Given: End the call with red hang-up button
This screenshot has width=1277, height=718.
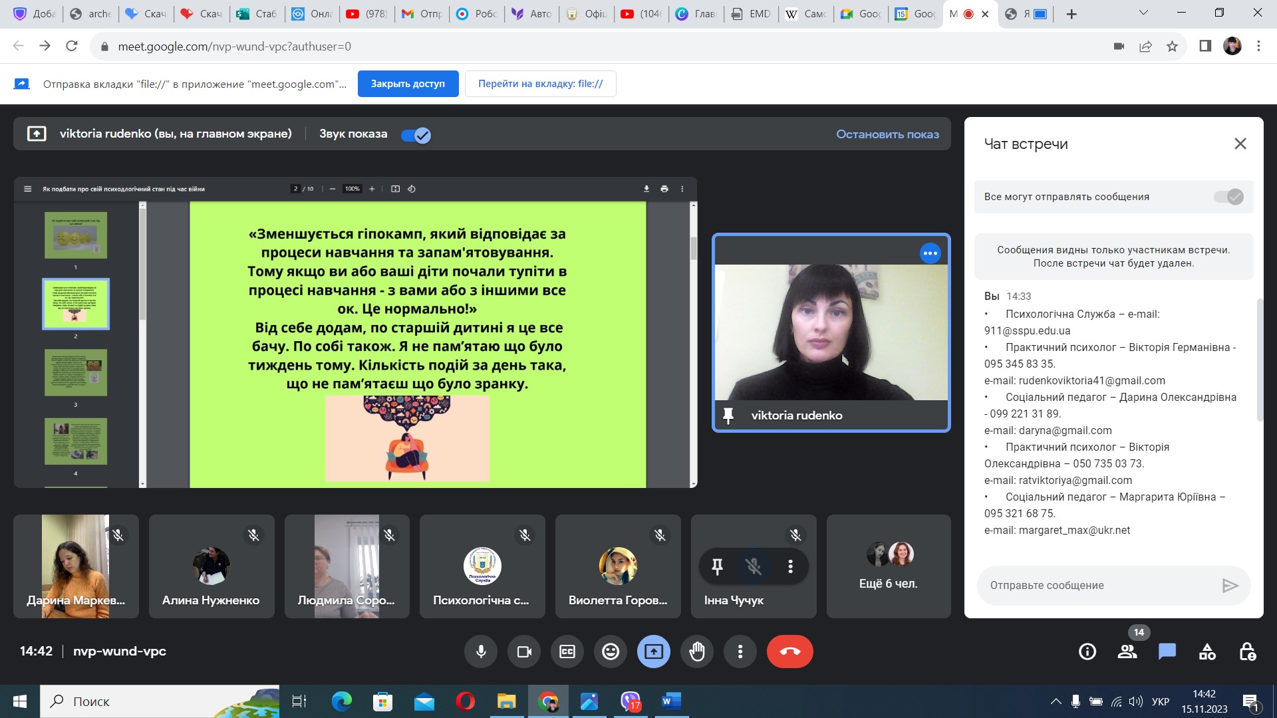Looking at the screenshot, I should pyautogui.click(x=790, y=652).
